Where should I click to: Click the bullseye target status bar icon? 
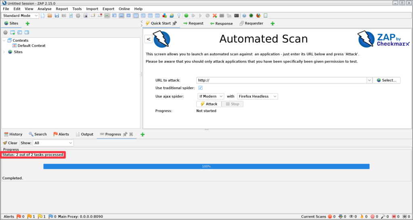click(x=372, y=217)
